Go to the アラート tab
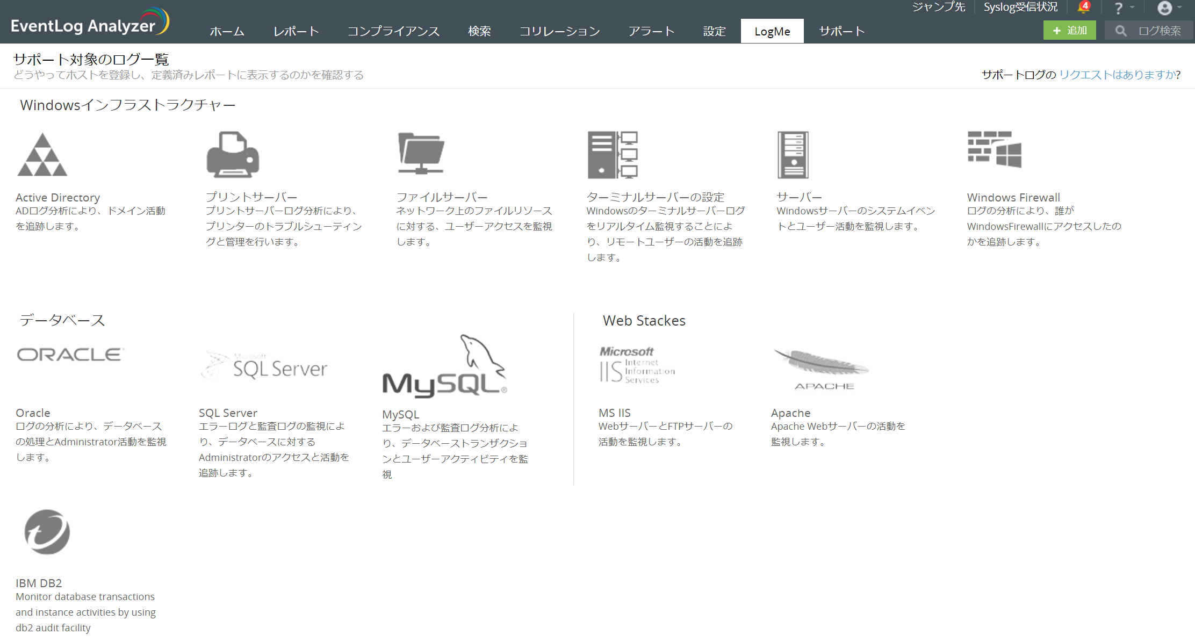 (x=651, y=31)
